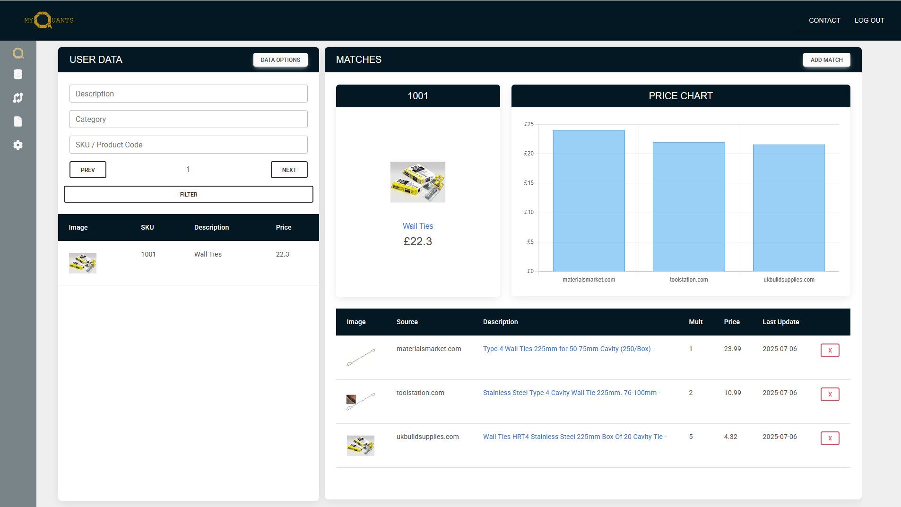901x507 pixels.
Task: Remove the materialsmarket.com match with X
Action: point(830,350)
